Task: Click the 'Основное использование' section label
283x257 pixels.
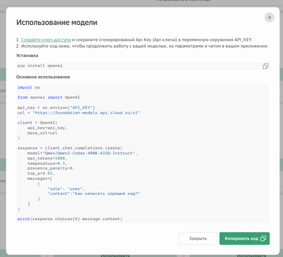Action: (x=43, y=77)
